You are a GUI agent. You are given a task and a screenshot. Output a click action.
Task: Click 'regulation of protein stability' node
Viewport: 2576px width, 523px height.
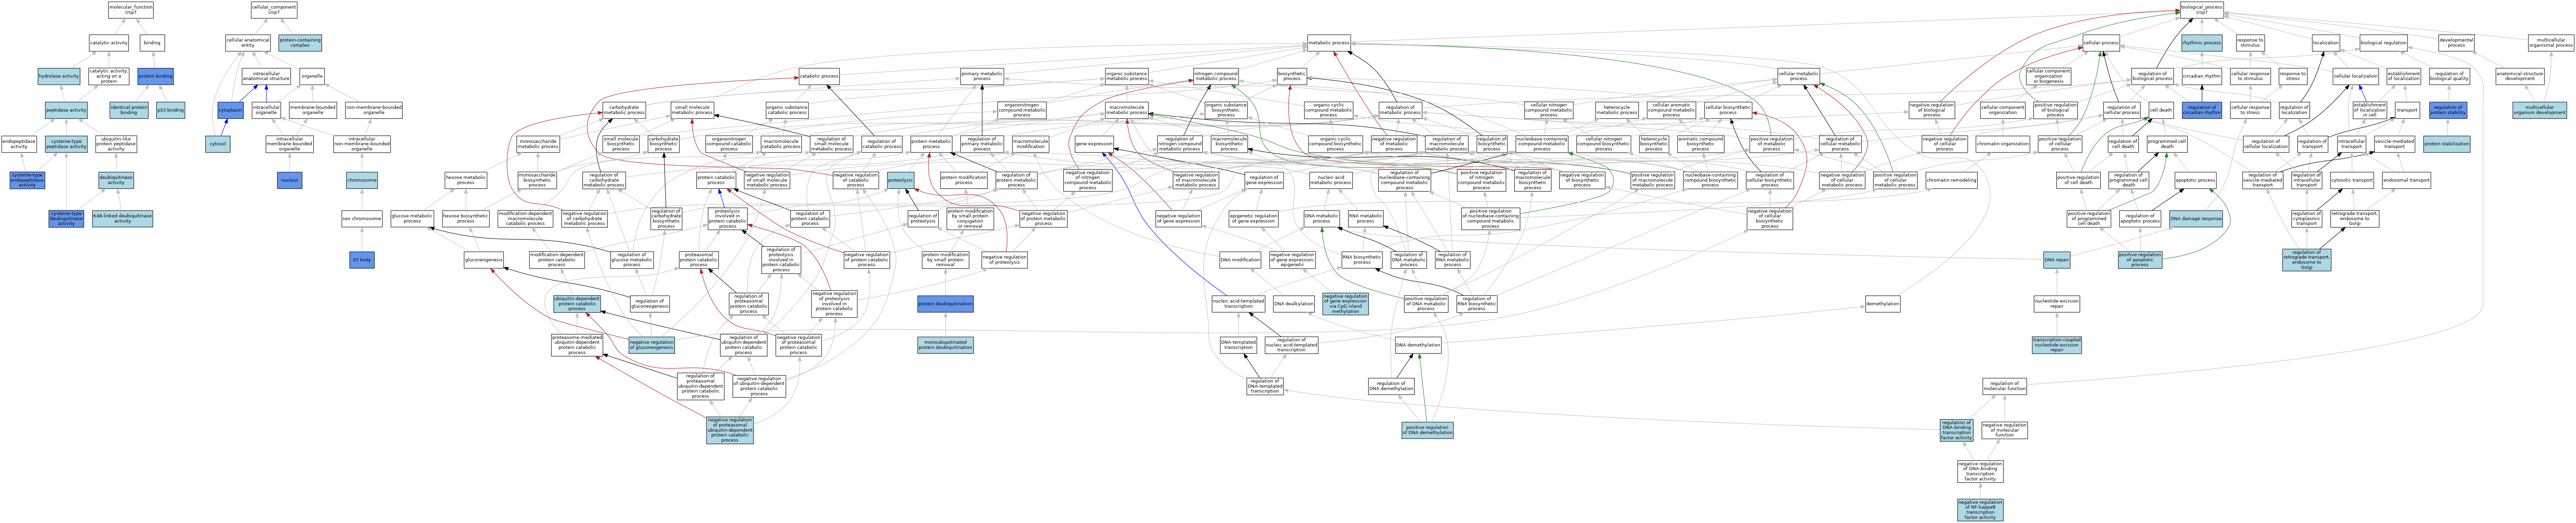(x=2448, y=110)
